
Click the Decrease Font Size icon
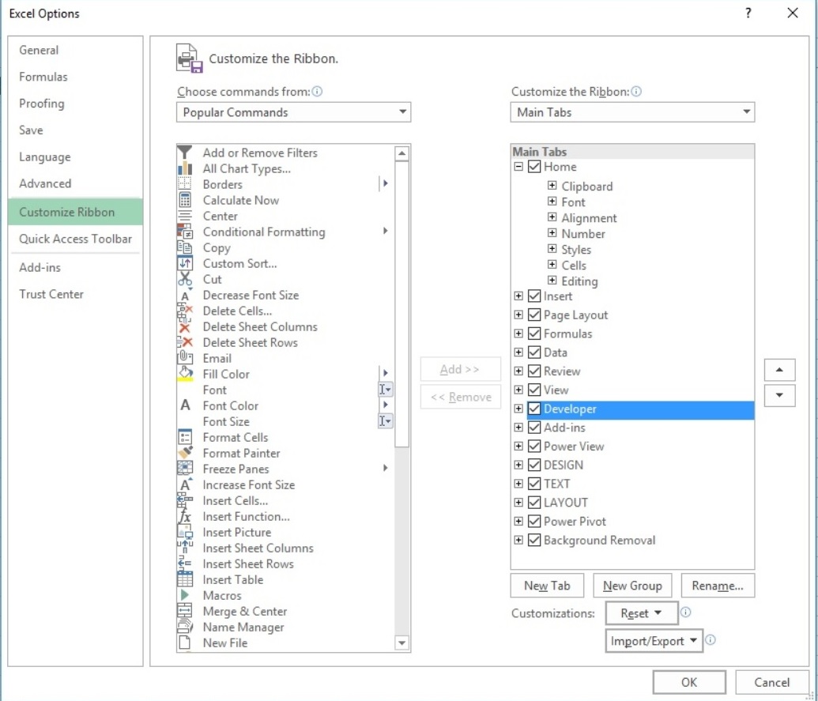[x=185, y=296]
